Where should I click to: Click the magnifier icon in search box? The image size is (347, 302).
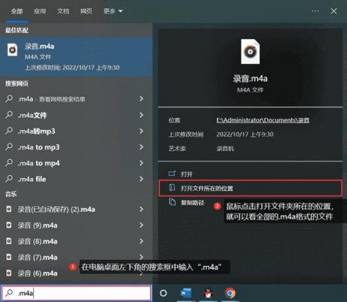click(x=9, y=292)
